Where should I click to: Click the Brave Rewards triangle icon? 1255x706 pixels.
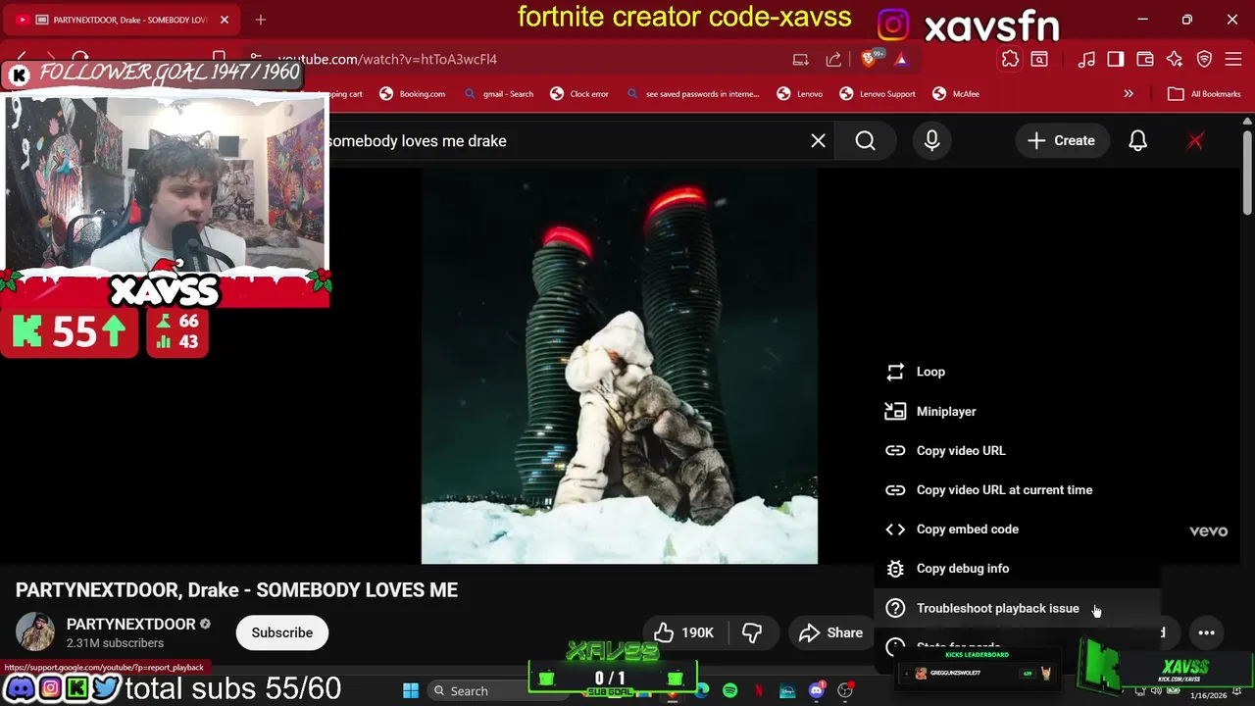901,59
